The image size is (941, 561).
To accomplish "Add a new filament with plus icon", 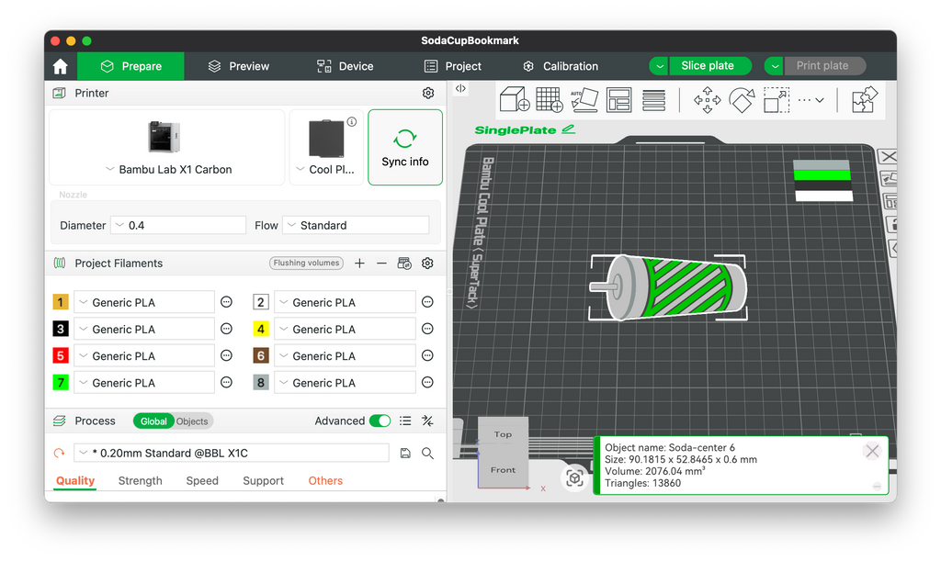I will [359, 264].
